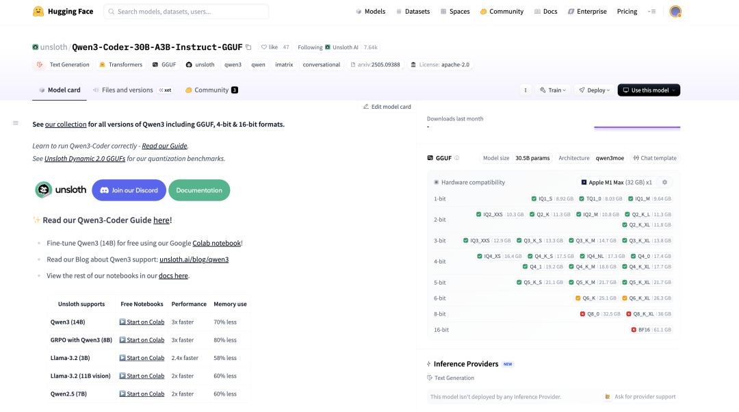Switch to Files and versions tab

point(133,90)
